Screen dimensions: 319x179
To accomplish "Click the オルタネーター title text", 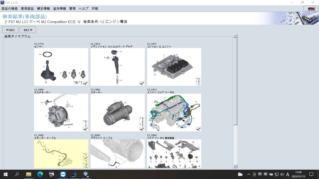I will point(42,92).
